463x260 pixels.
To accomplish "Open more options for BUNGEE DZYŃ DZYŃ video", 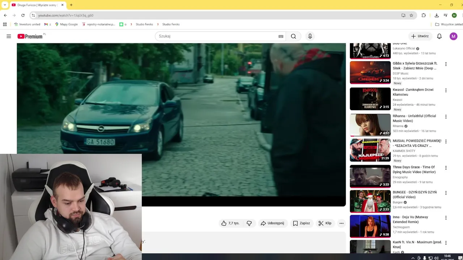I will click(446, 193).
